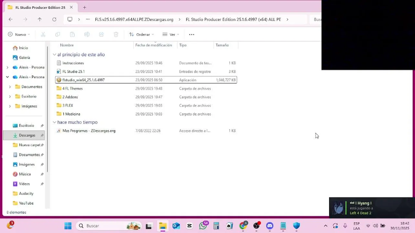Select the Instrucciones text document
Viewport: 415px width, 233px height.
[146, 63]
